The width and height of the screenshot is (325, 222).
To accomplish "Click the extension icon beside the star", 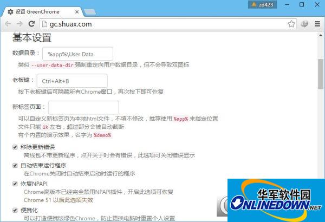I will point(304,24).
